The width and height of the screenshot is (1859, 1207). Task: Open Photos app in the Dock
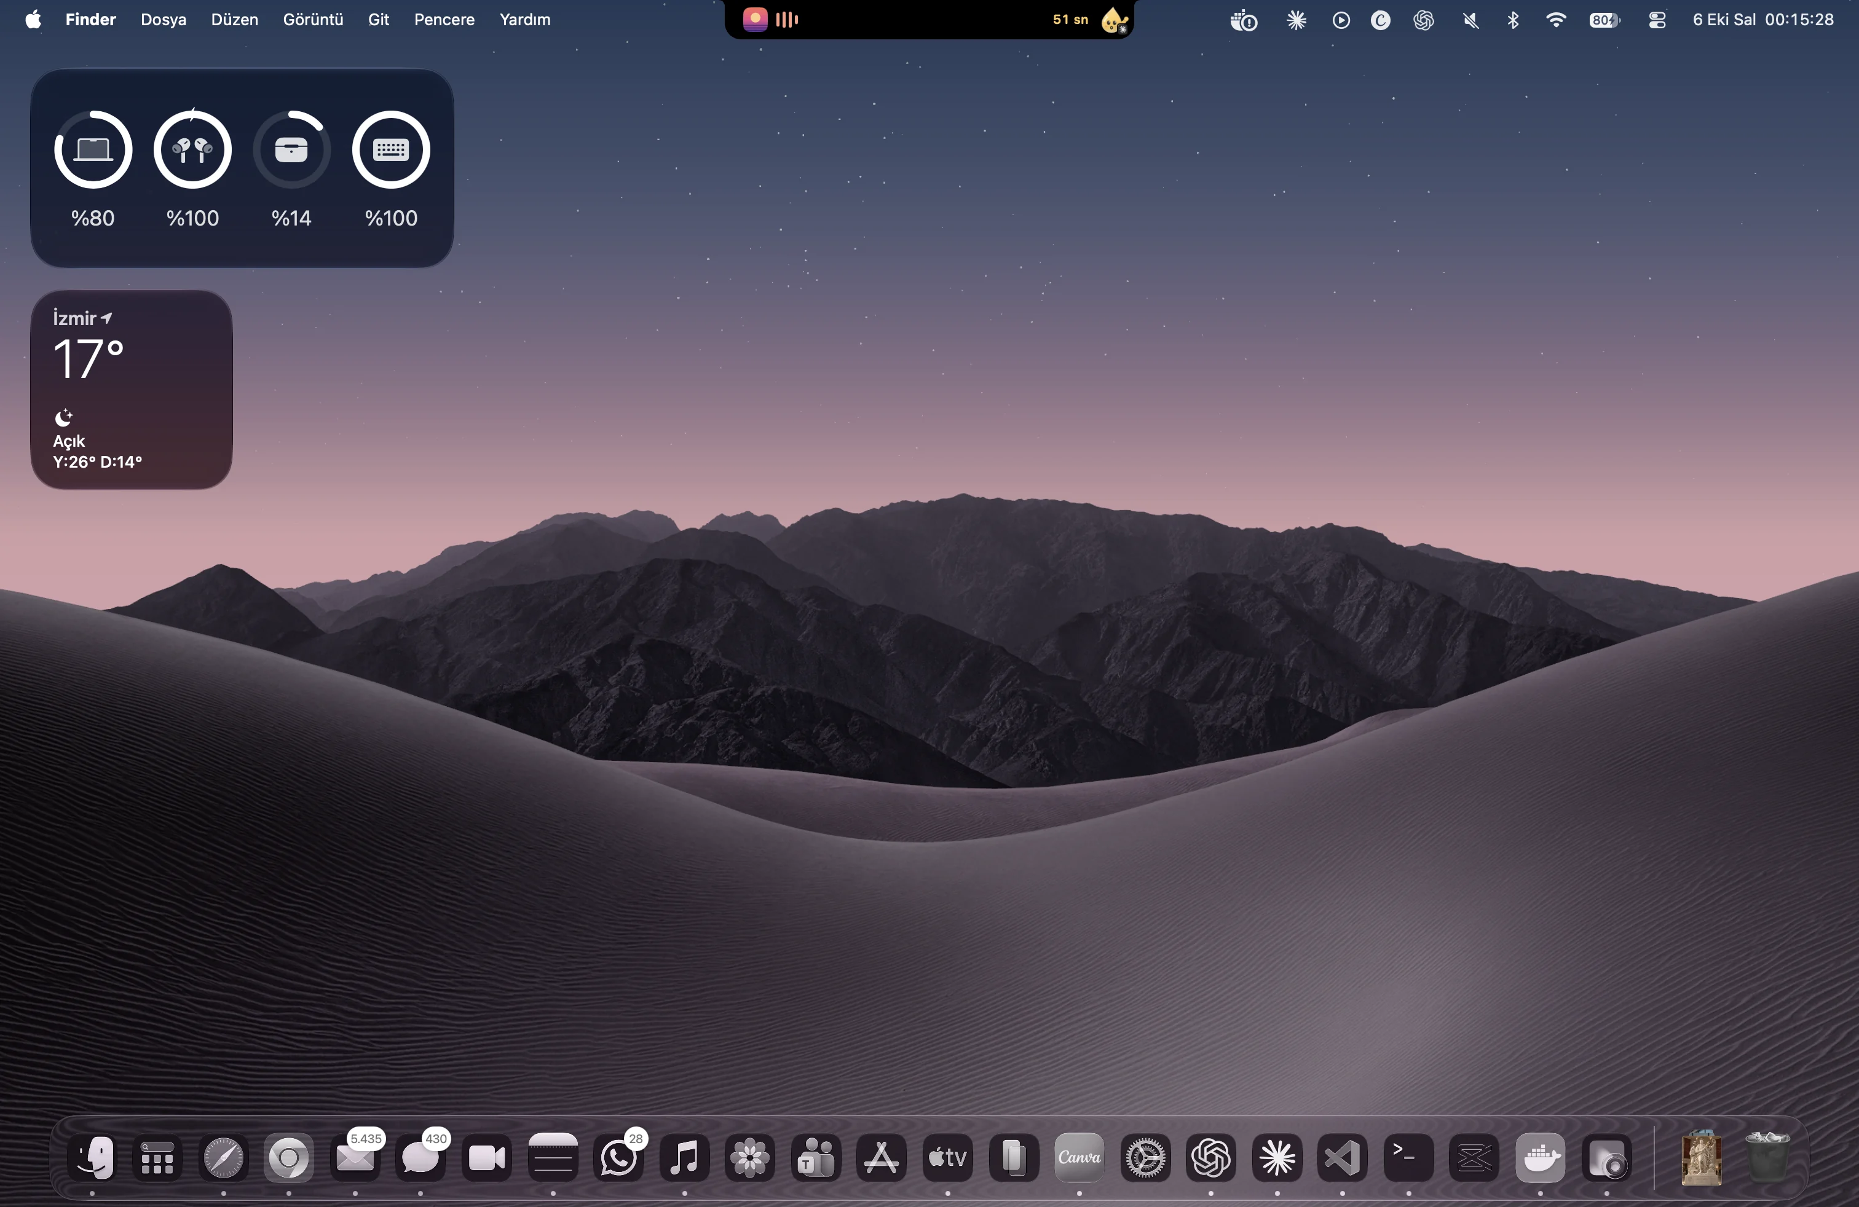click(750, 1157)
